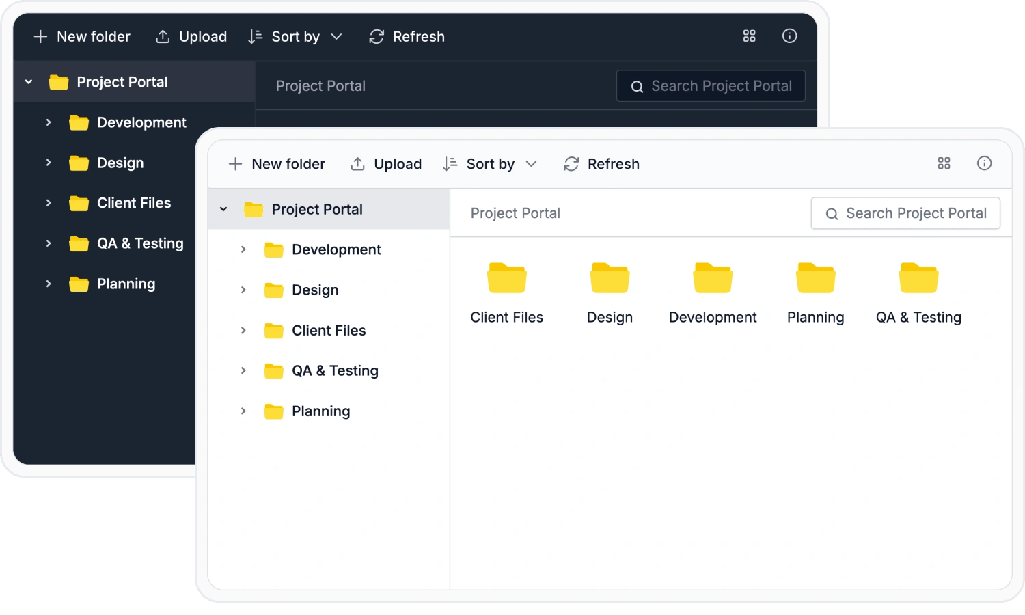Select Project Portal tree label in dark window
The image size is (1025, 615).
[122, 82]
